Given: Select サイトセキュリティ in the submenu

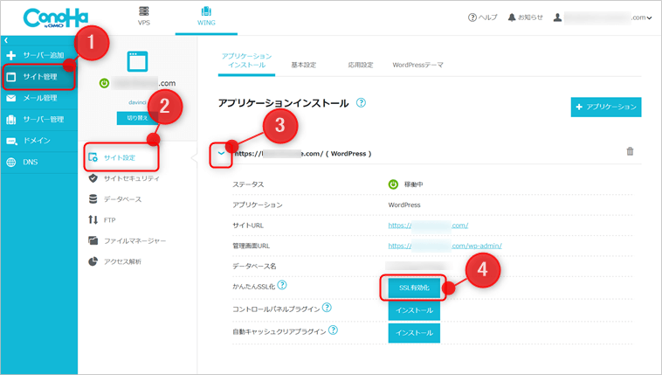Looking at the screenshot, I should click(x=131, y=177).
